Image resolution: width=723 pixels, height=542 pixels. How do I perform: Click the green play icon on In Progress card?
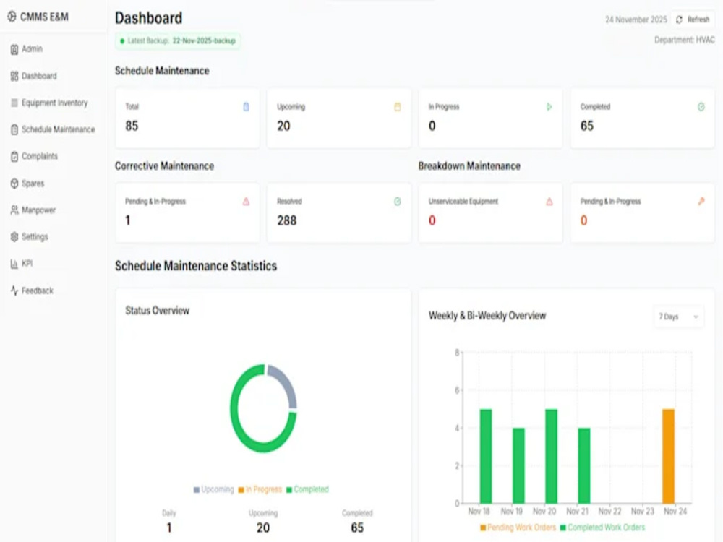pos(549,107)
